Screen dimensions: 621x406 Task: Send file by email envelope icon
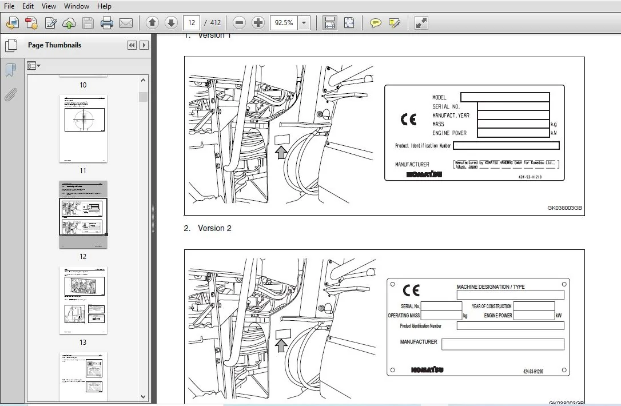click(126, 23)
